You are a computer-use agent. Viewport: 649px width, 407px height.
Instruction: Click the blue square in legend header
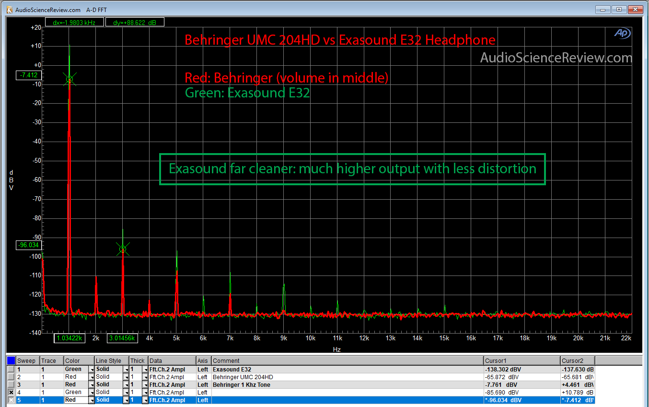click(x=11, y=360)
